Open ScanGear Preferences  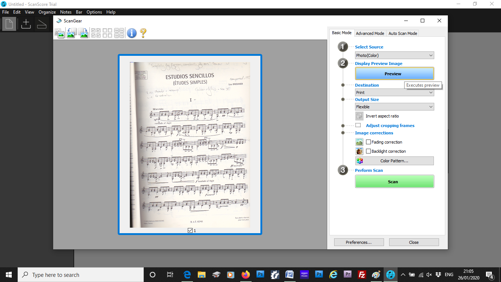coord(359,242)
